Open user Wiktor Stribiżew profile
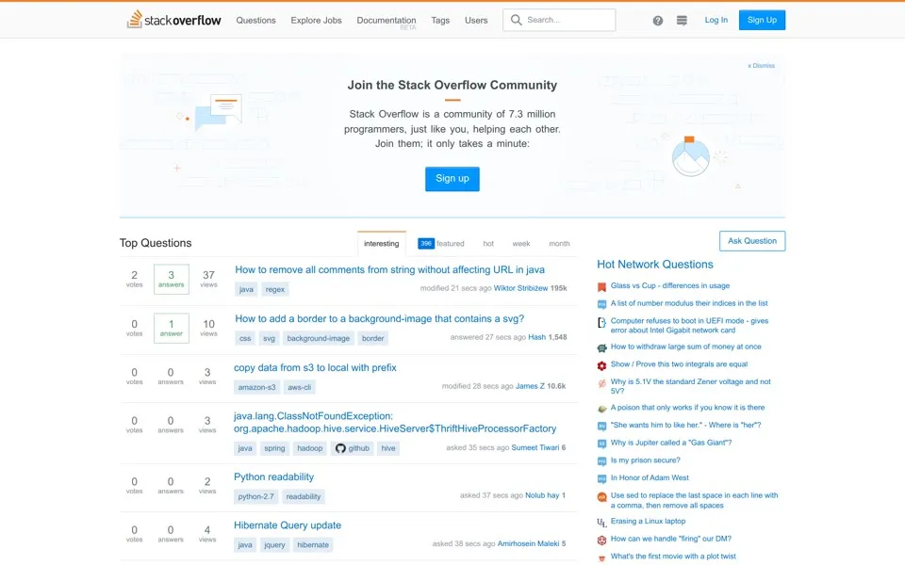The width and height of the screenshot is (905, 565). click(520, 288)
